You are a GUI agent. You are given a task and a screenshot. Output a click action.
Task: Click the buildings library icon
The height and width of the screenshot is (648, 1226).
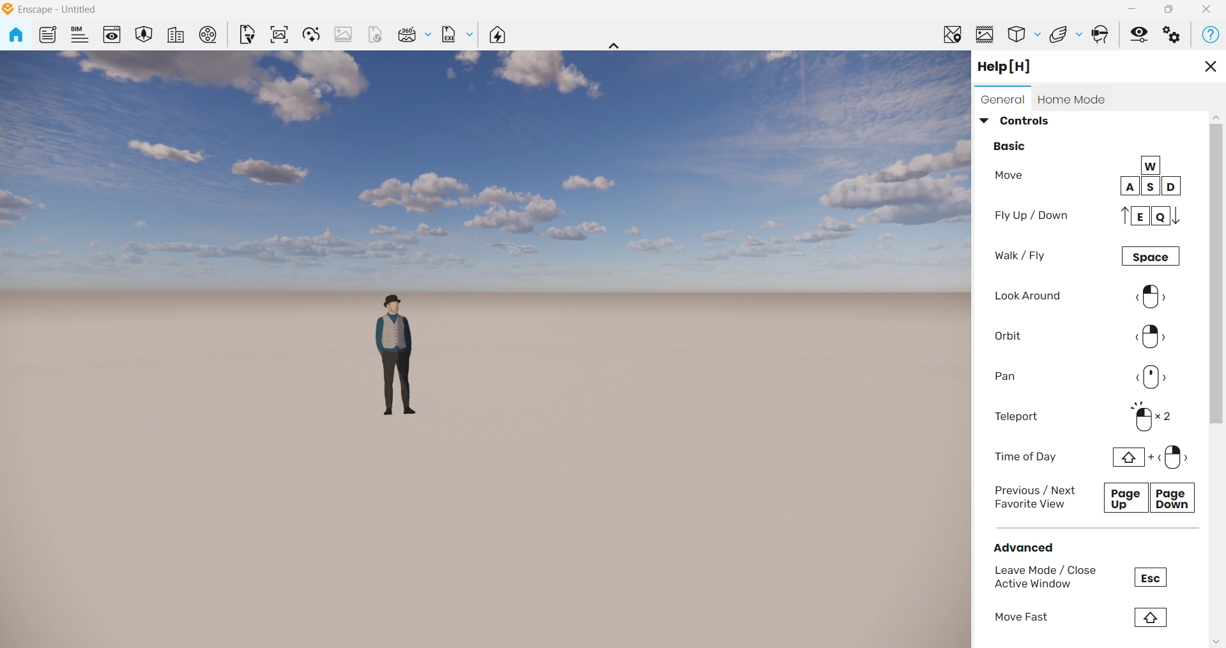coord(176,34)
